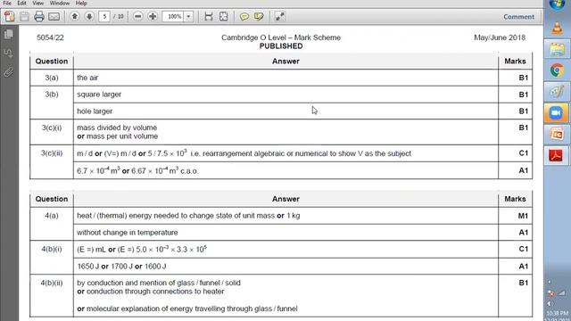This screenshot has height=321, width=571.
Task: Click the 'May/June 2018' header text
Action: pyautogui.click(x=500, y=37)
